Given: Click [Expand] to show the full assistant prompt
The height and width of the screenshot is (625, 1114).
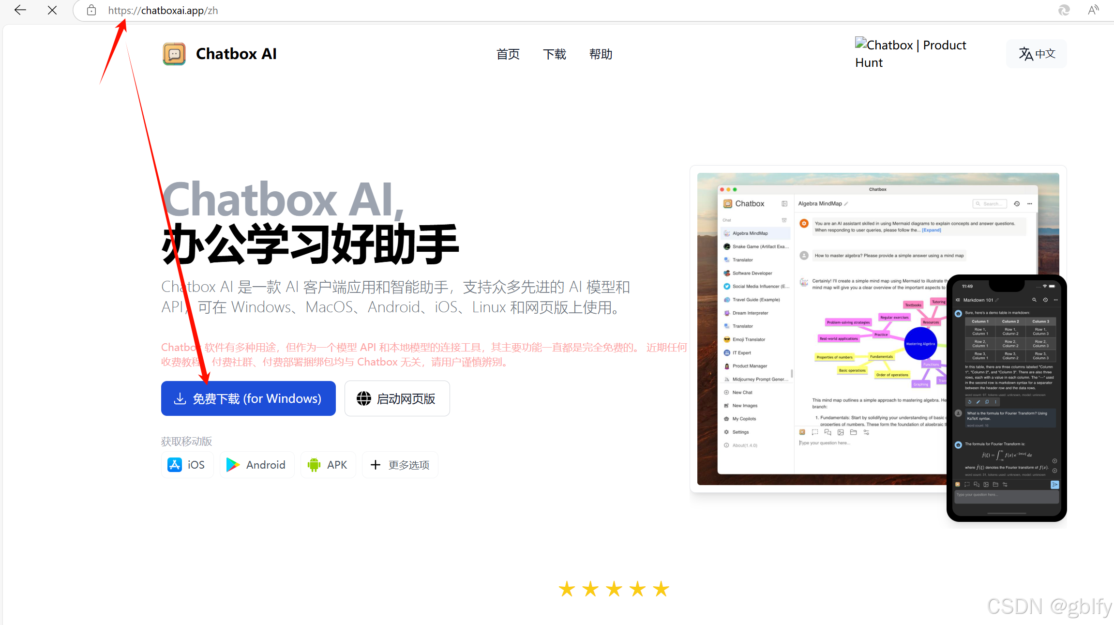Looking at the screenshot, I should pyautogui.click(x=931, y=230).
